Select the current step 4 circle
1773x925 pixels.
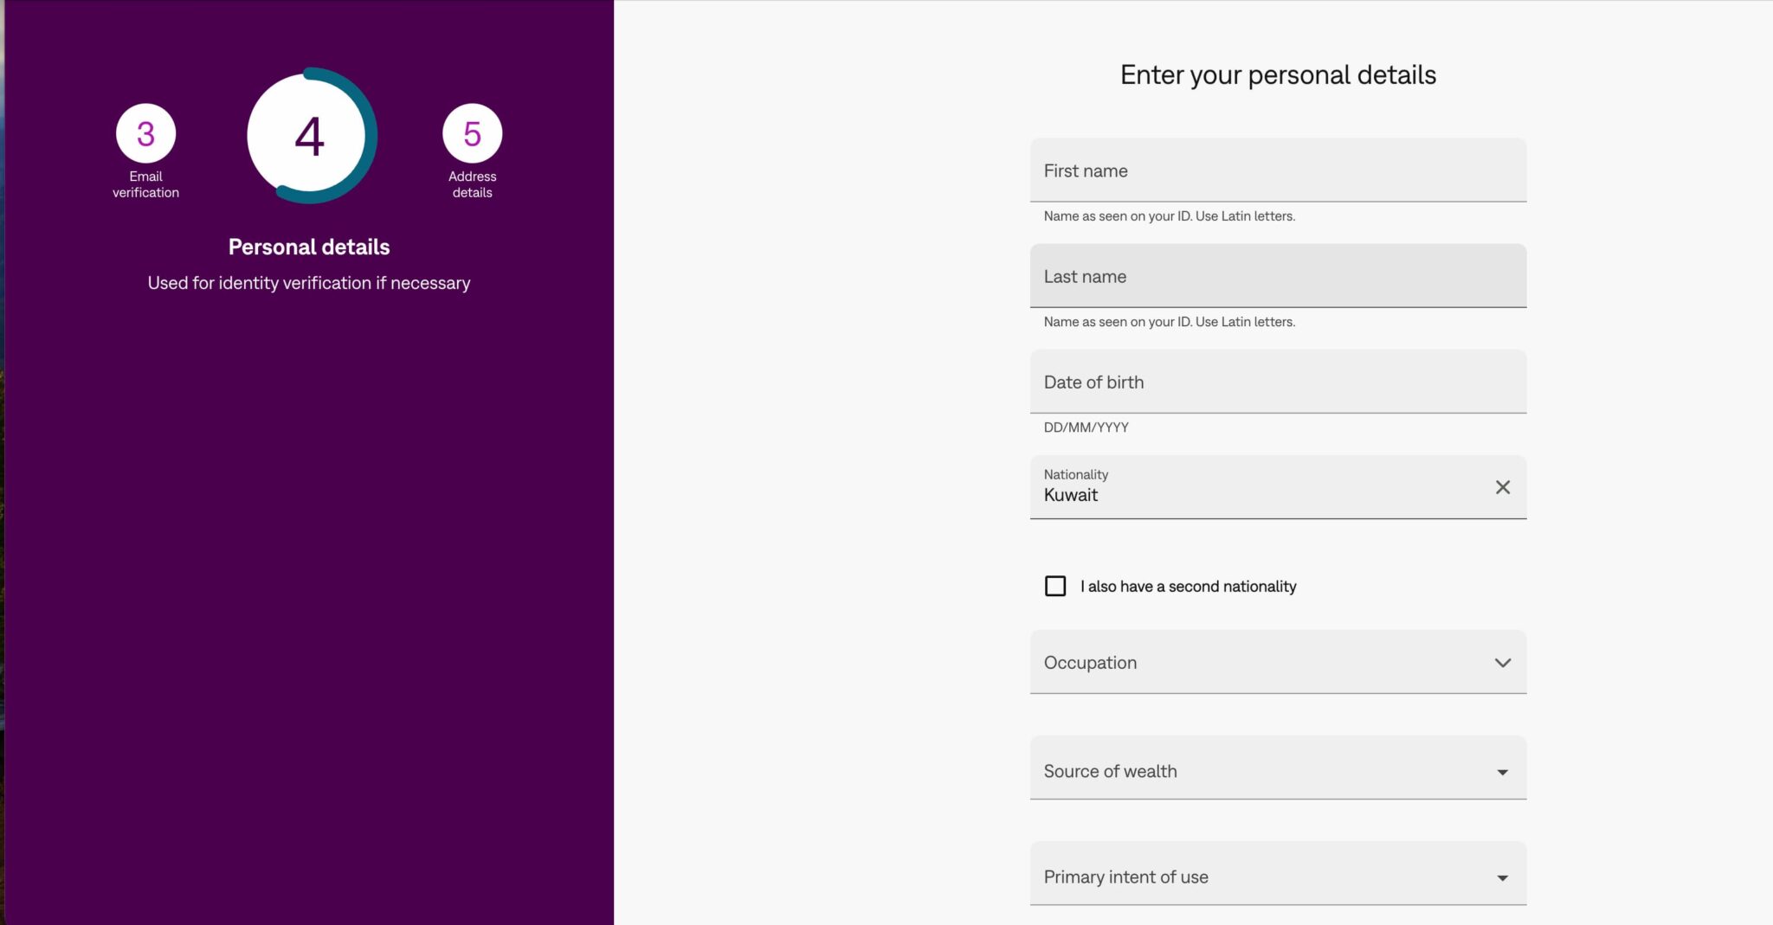pyautogui.click(x=310, y=136)
